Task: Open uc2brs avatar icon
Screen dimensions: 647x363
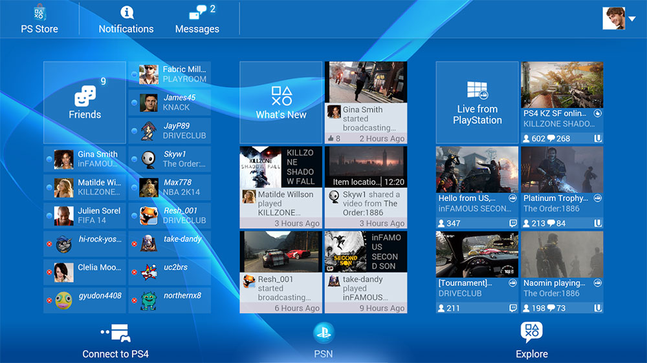Action: click(149, 273)
